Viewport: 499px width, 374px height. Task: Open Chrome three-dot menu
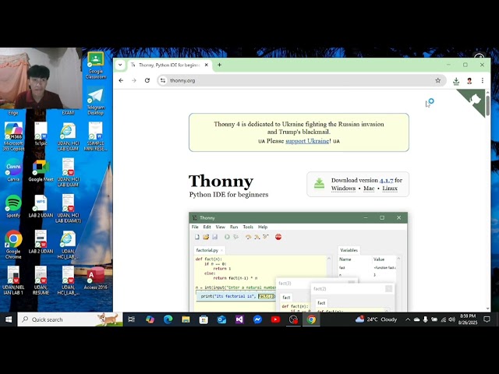pyautogui.click(x=483, y=81)
